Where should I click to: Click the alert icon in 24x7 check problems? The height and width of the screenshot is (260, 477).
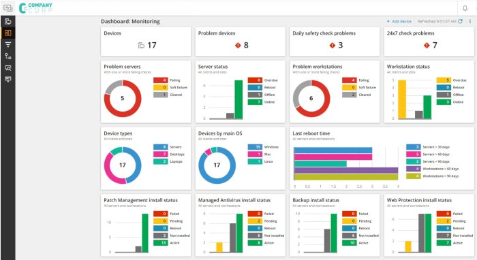pos(427,45)
